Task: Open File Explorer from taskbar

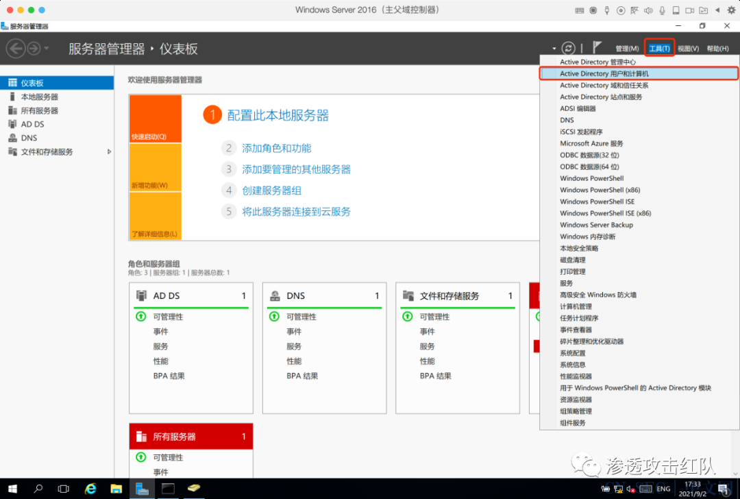Action: click(x=116, y=489)
